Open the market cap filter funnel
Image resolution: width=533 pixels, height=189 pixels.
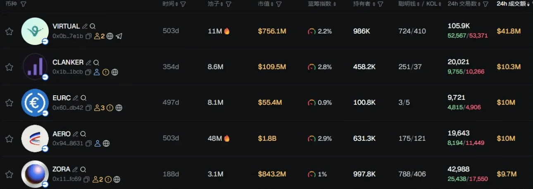pyautogui.click(x=279, y=4)
